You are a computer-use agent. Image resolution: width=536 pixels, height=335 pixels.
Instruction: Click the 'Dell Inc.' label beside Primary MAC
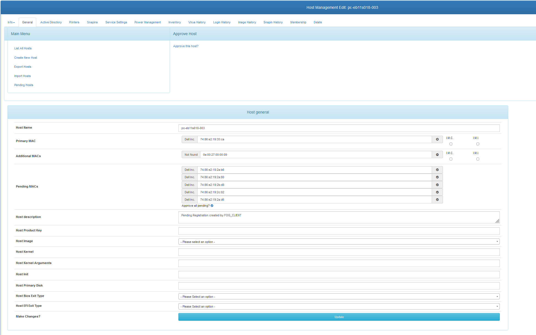pos(190,140)
